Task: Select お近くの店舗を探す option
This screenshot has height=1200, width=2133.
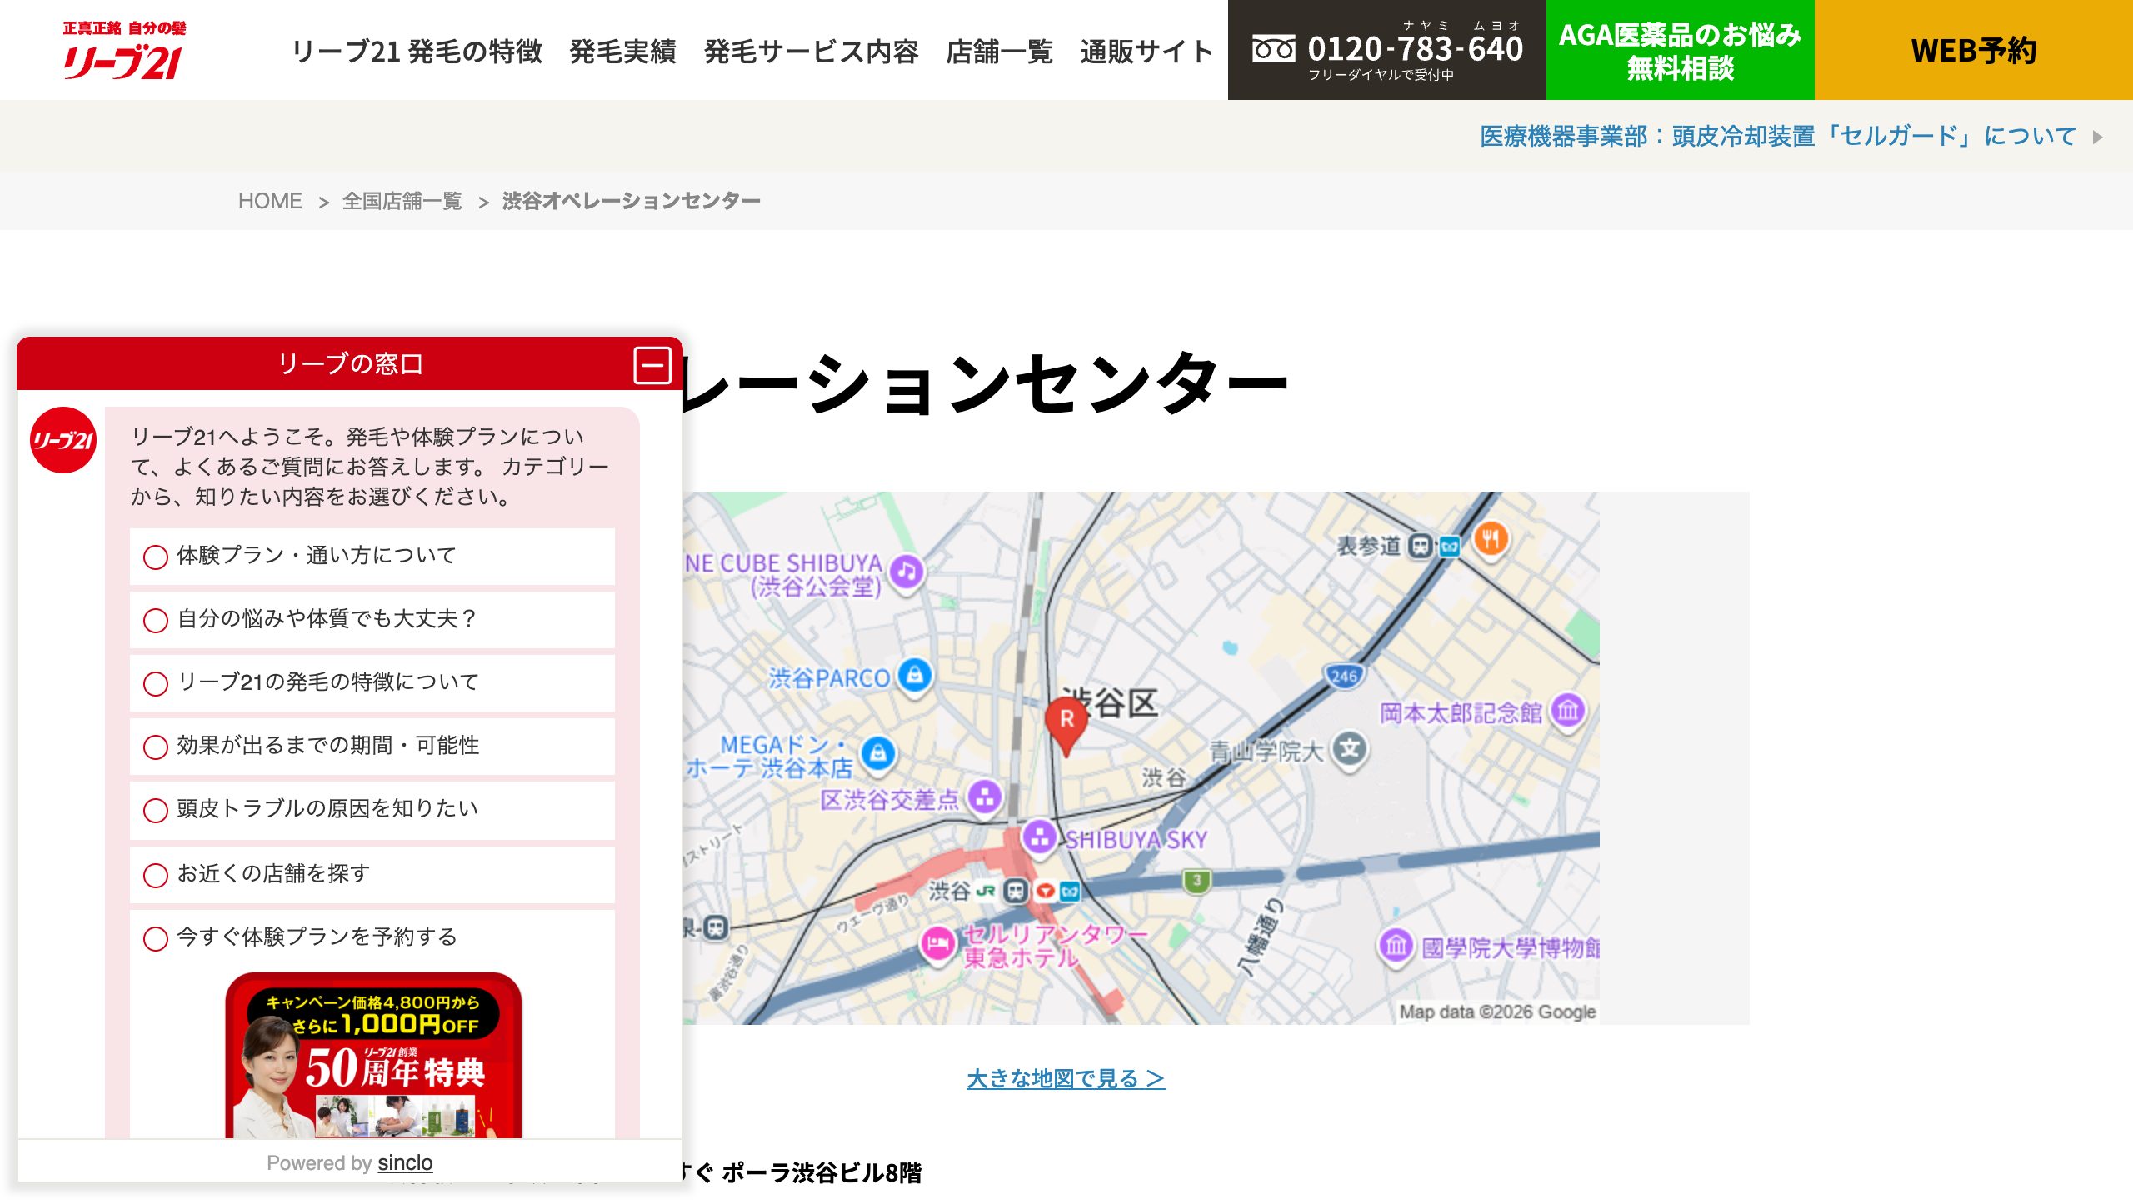Action: click(372, 874)
